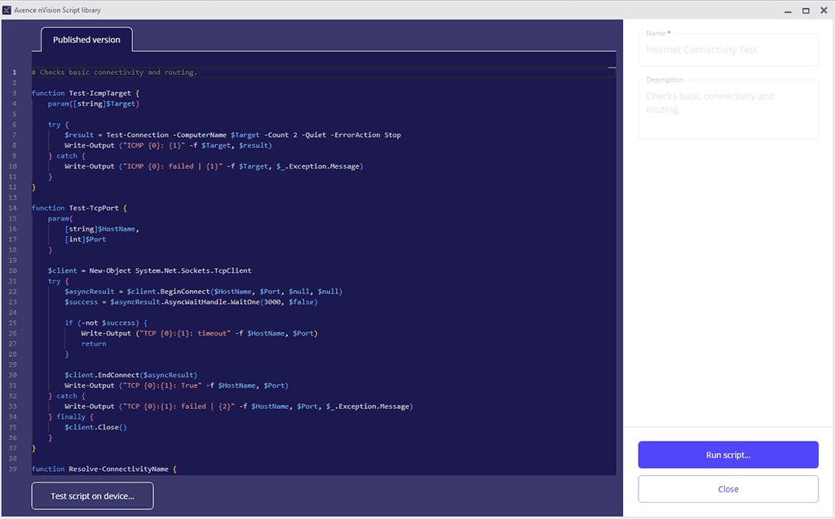Viewport: 835px width, 519px height.
Task: Click the Description field about connectivity and routing
Action: pyautogui.click(x=728, y=109)
